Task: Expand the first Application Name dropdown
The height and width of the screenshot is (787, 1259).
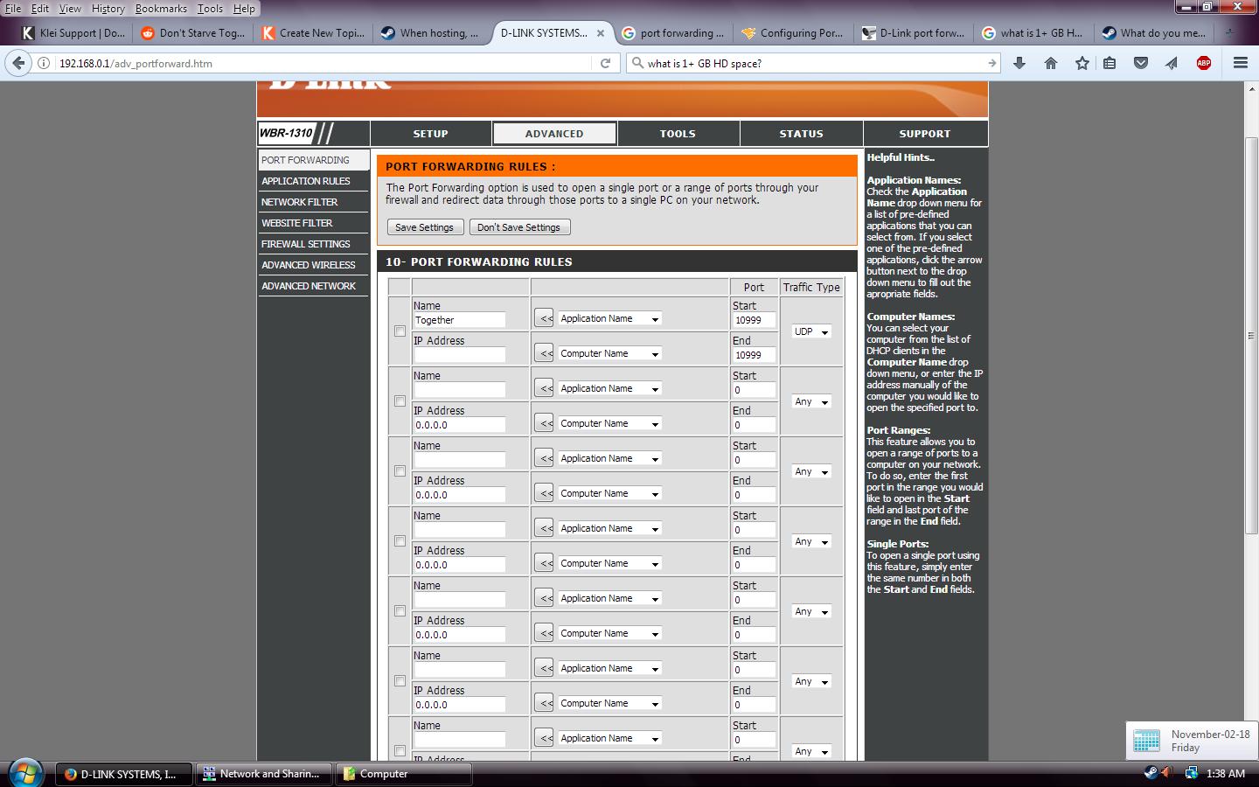Action: pos(609,319)
